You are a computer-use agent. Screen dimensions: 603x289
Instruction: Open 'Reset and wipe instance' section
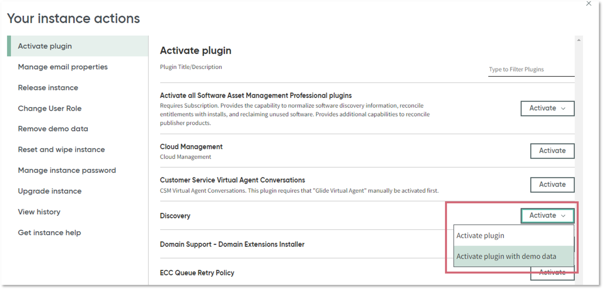pos(61,149)
